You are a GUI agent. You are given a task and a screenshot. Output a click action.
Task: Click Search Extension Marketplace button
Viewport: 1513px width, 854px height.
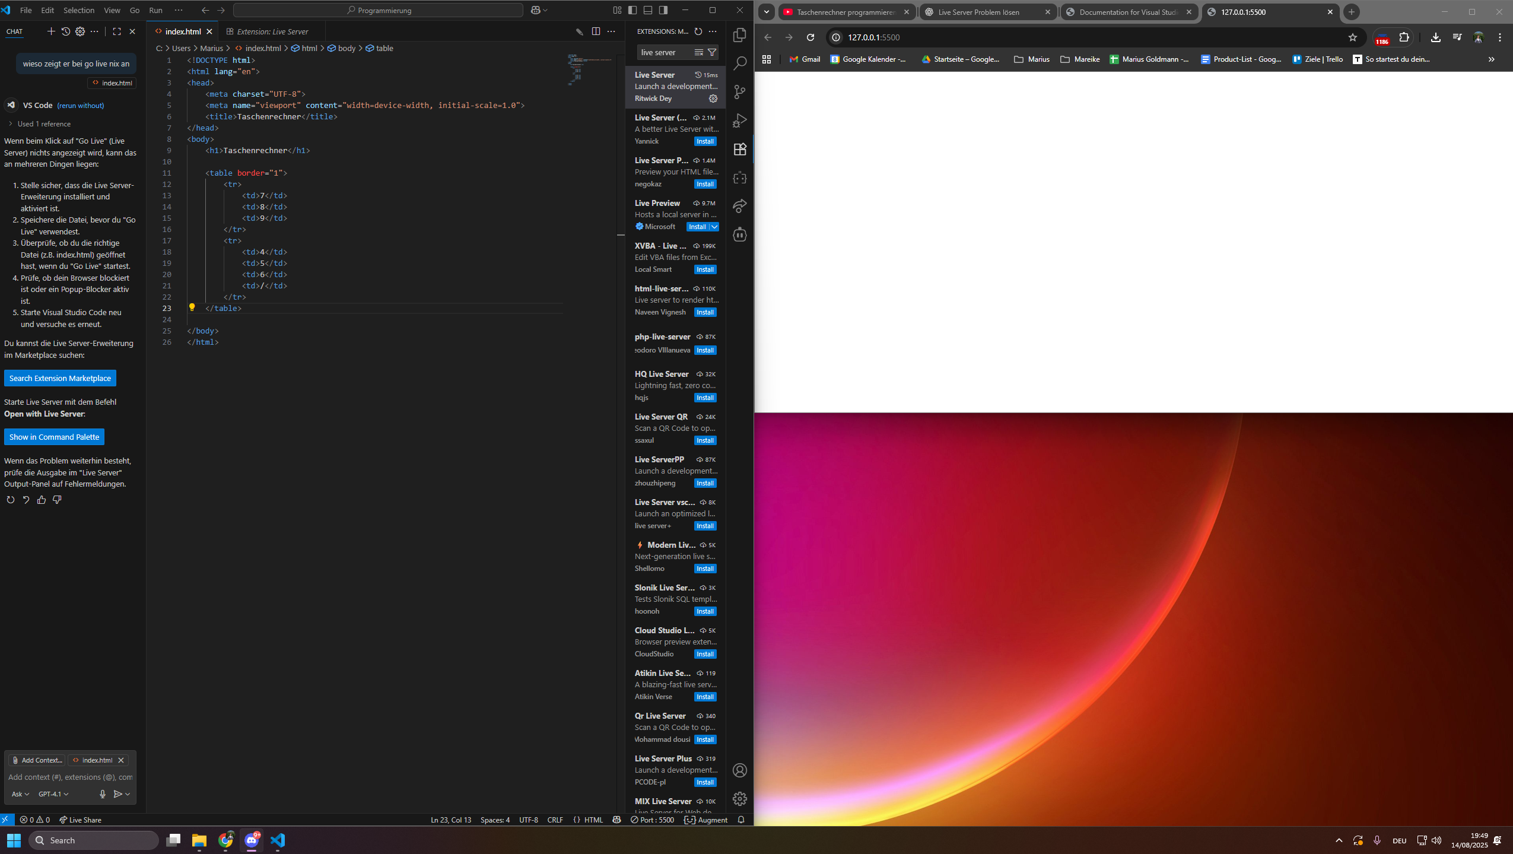click(x=60, y=378)
